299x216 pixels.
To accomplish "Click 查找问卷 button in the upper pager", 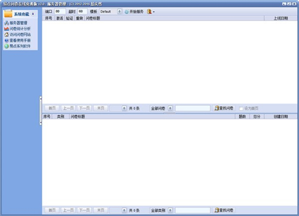I will coord(224,108).
